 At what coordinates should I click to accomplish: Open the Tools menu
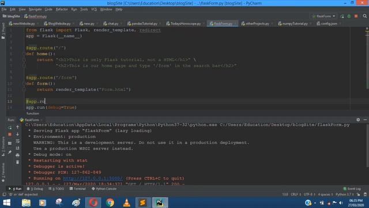coord(84,9)
